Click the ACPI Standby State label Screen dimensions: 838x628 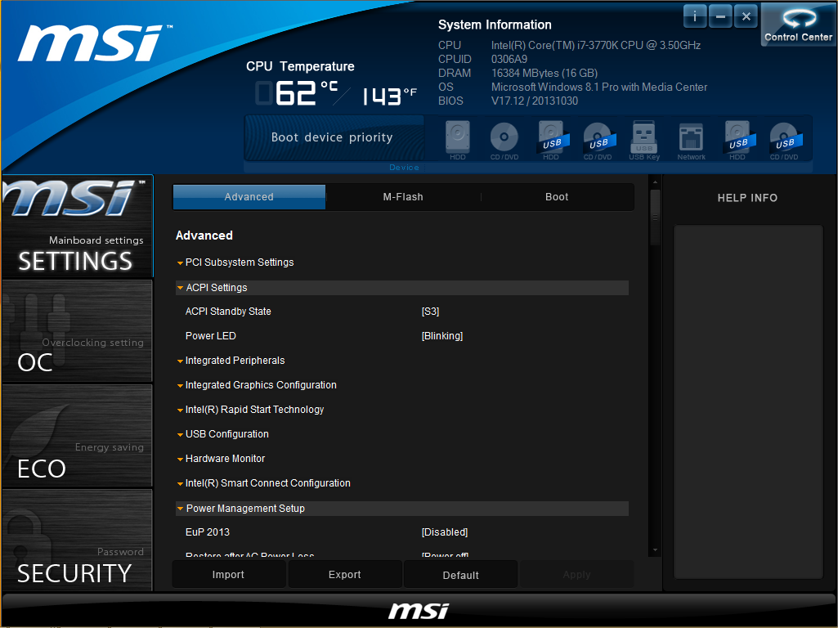(x=228, y=312)
